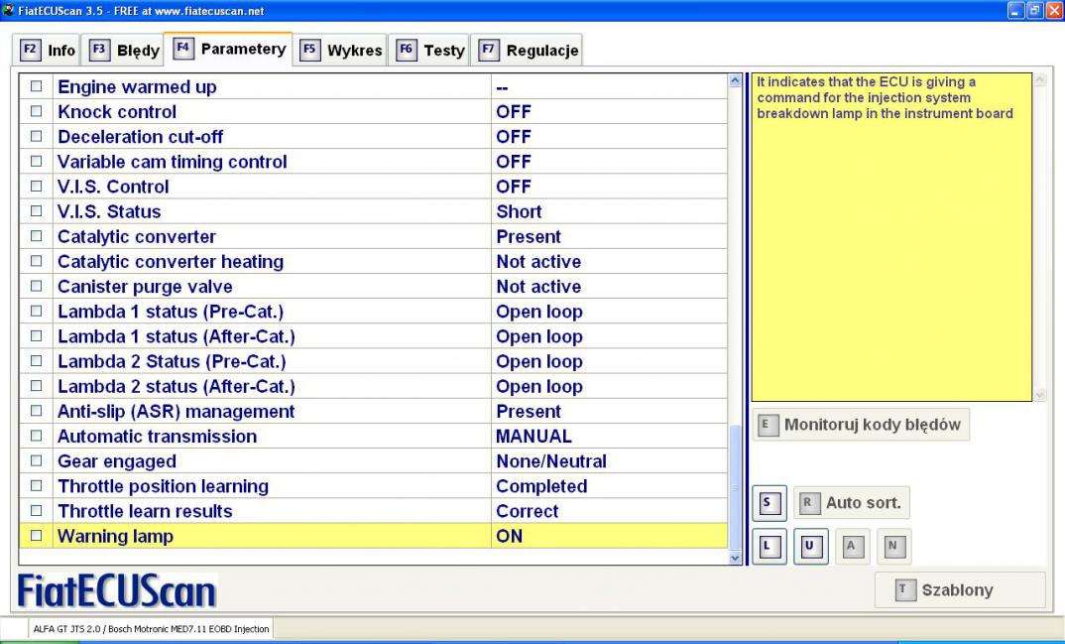Close the FiatECUScan window
Viewport: 1065px width, 644px height.
coord(1054,10)
